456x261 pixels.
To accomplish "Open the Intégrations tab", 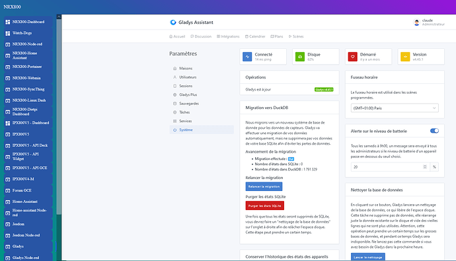I will [x=228, y=36].
